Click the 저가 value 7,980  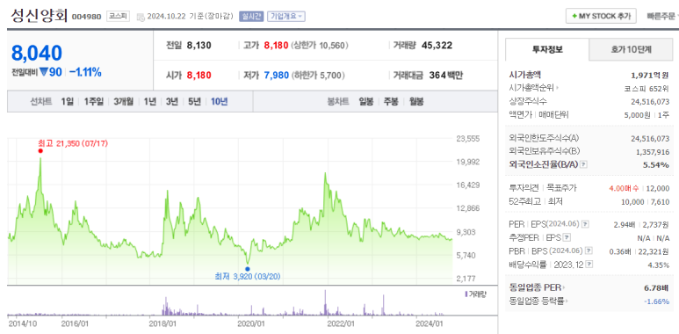click(277, 76)
